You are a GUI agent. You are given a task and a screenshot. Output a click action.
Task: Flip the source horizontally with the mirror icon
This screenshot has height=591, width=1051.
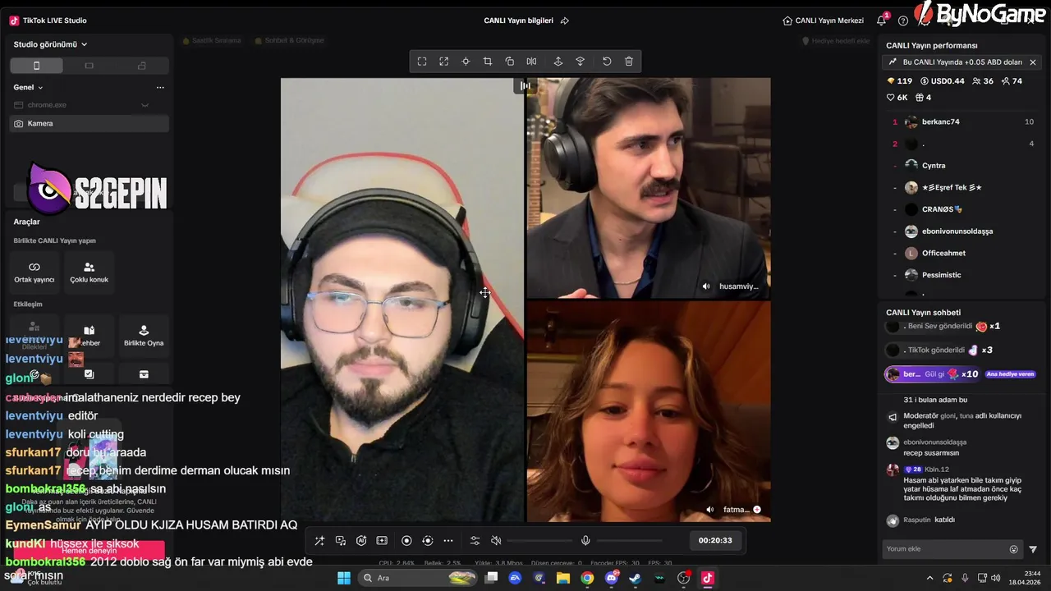[x=531, y=62]
